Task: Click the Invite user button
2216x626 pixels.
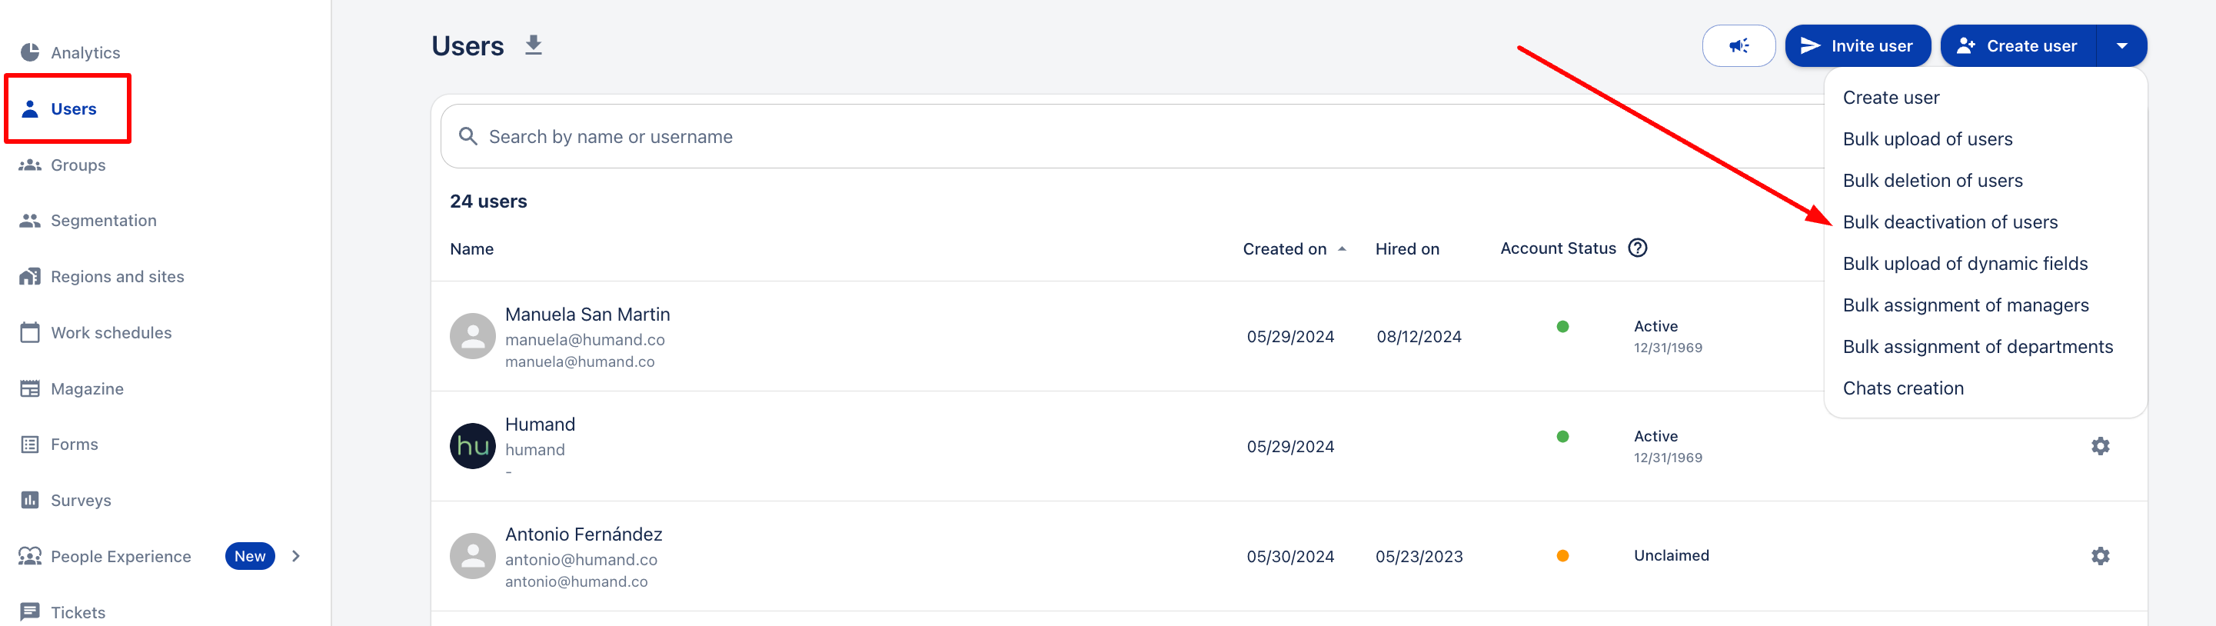Action: [1857, 45]
